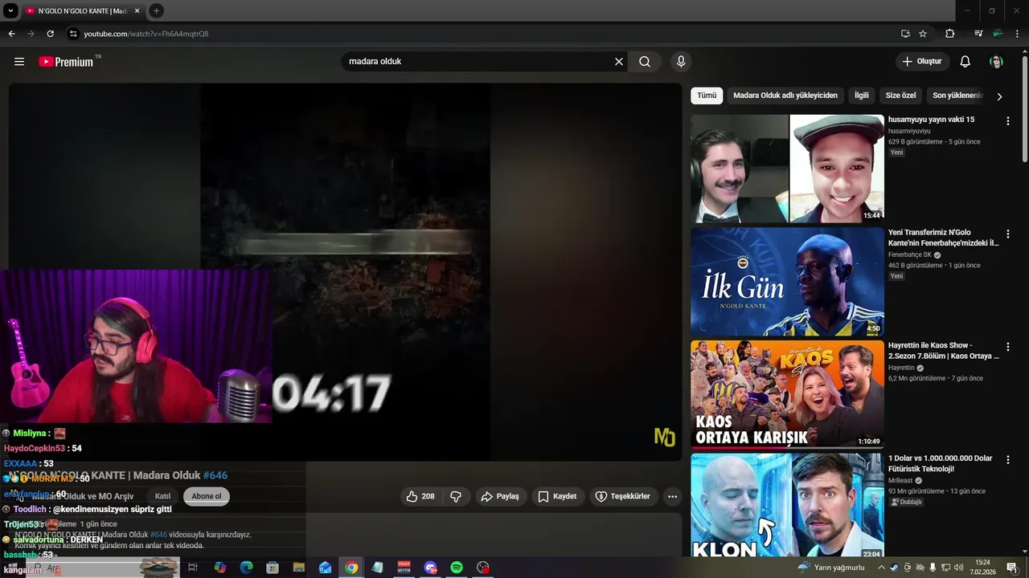The height and width of the screenshot is (578, 1029).
Task: Open 'husamyuyu yayın vakti 15' thumbnail
Action: [x=787, y=169]
